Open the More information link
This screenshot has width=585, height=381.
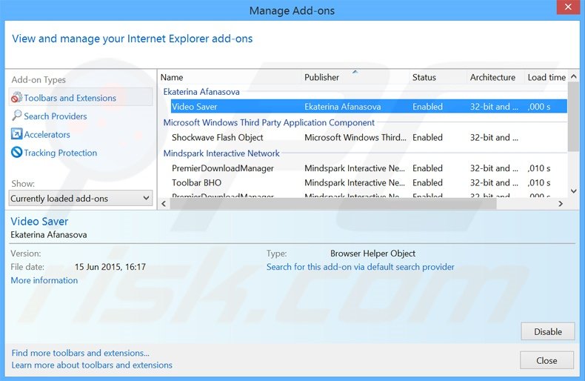pos(44,280)
